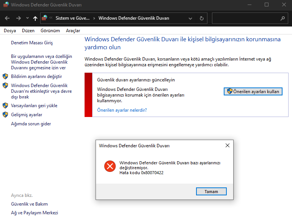Open recent locations dropdown arrow

point(27,18)
